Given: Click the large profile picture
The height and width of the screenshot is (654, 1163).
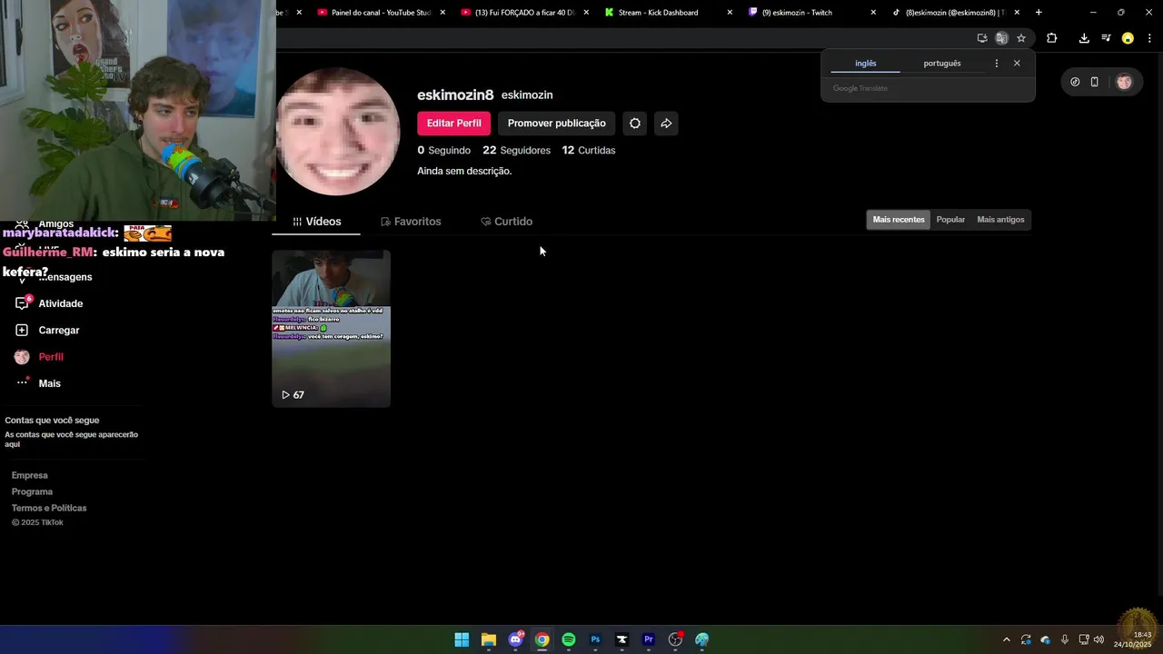Looking at the screenshot, I should click(x=337, y=132).
